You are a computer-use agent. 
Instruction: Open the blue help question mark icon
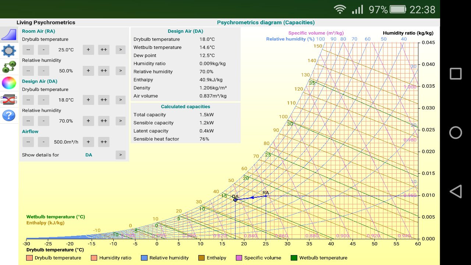[9, 116]
